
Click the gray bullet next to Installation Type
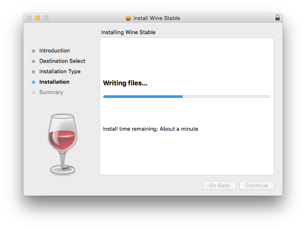tap(33, 72)
